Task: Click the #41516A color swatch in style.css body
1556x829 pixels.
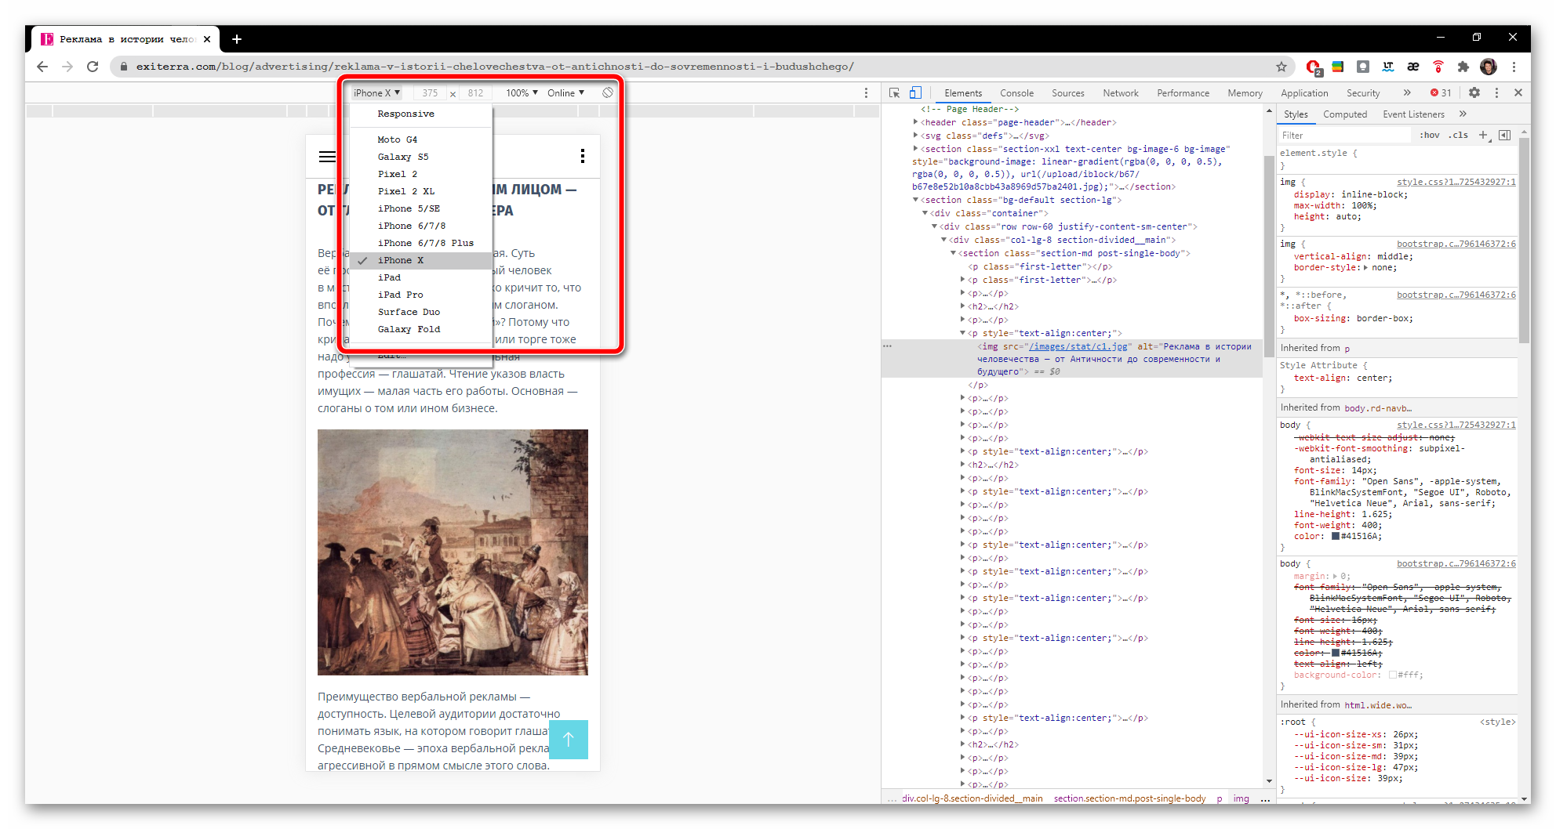Action: click(1335, 536)
